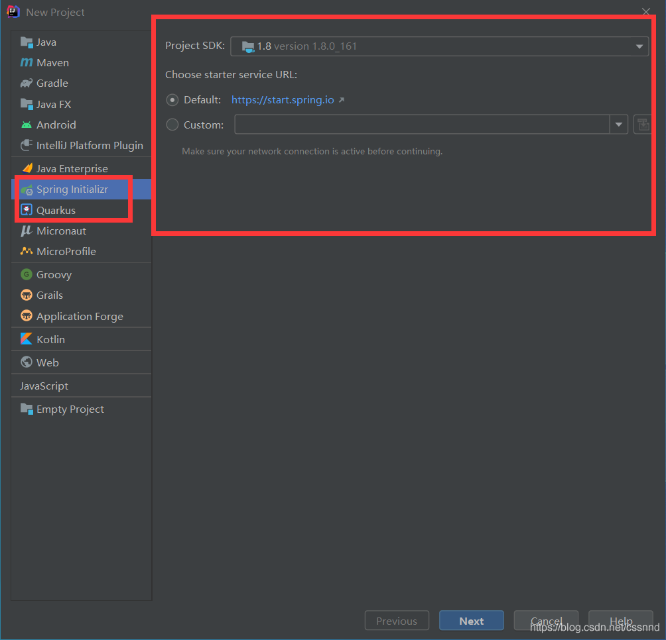Select the MicroProfile list entry

81,251
